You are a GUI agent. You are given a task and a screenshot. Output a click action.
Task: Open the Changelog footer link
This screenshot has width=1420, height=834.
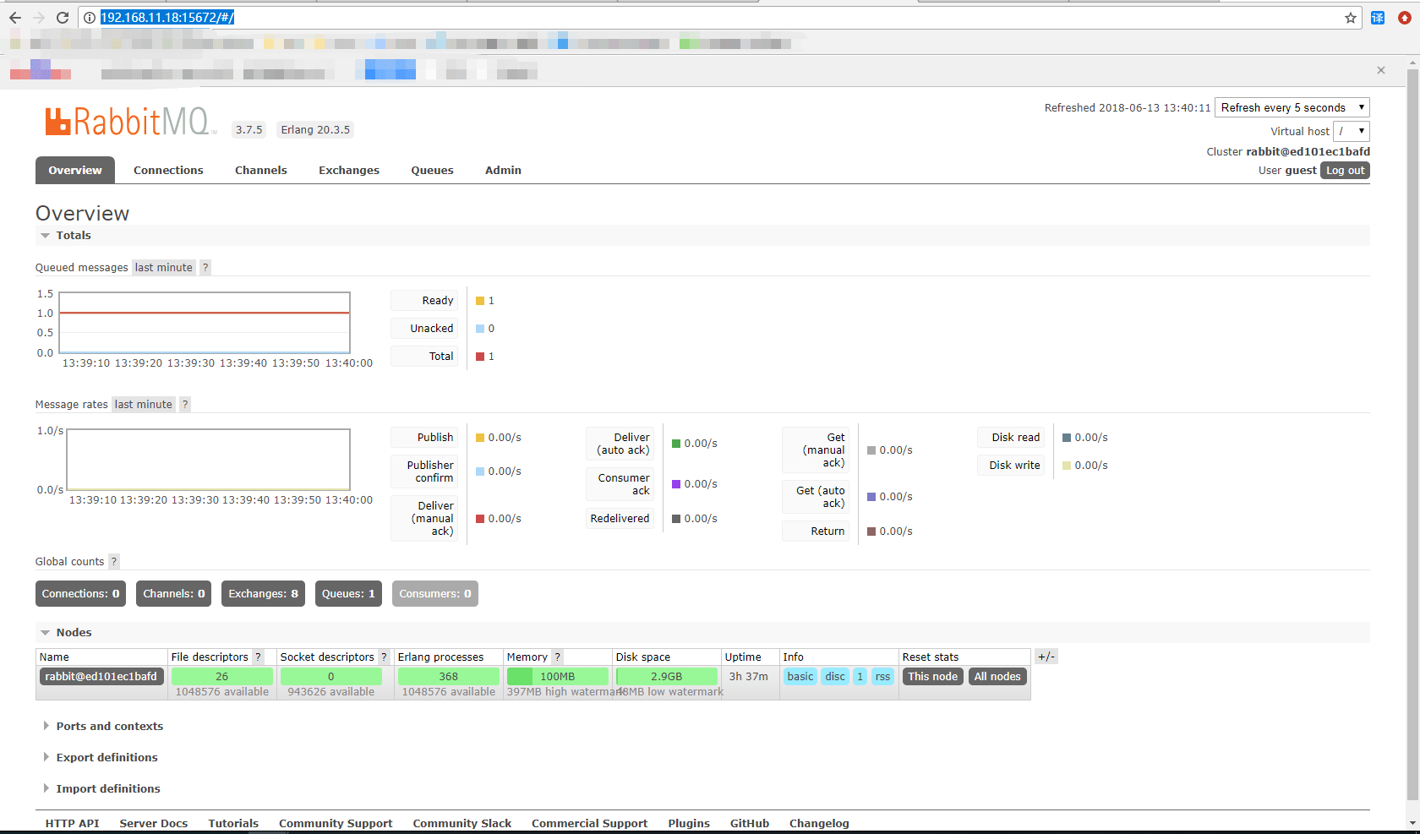pyautogui.click(x=819, y=824)
